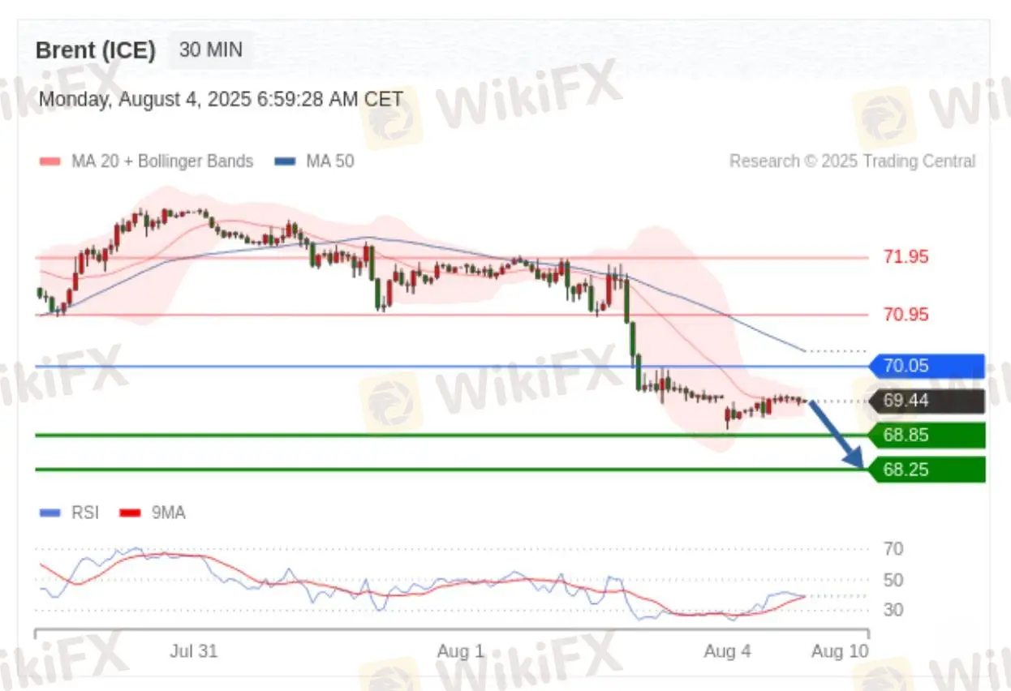Click the RSI 50 axis value
Viewport: 1011px width, 691px height.
click(x=893, y=580)
